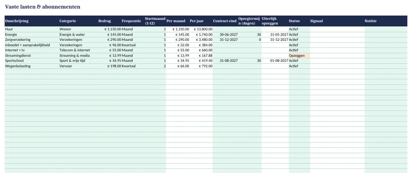Click the Contract eind column header

coord(225,21)
